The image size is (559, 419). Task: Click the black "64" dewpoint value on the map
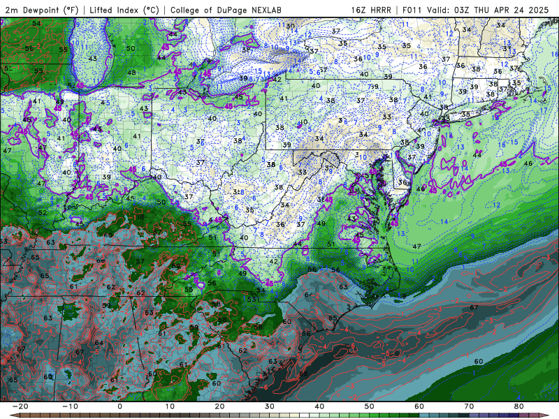99,343
